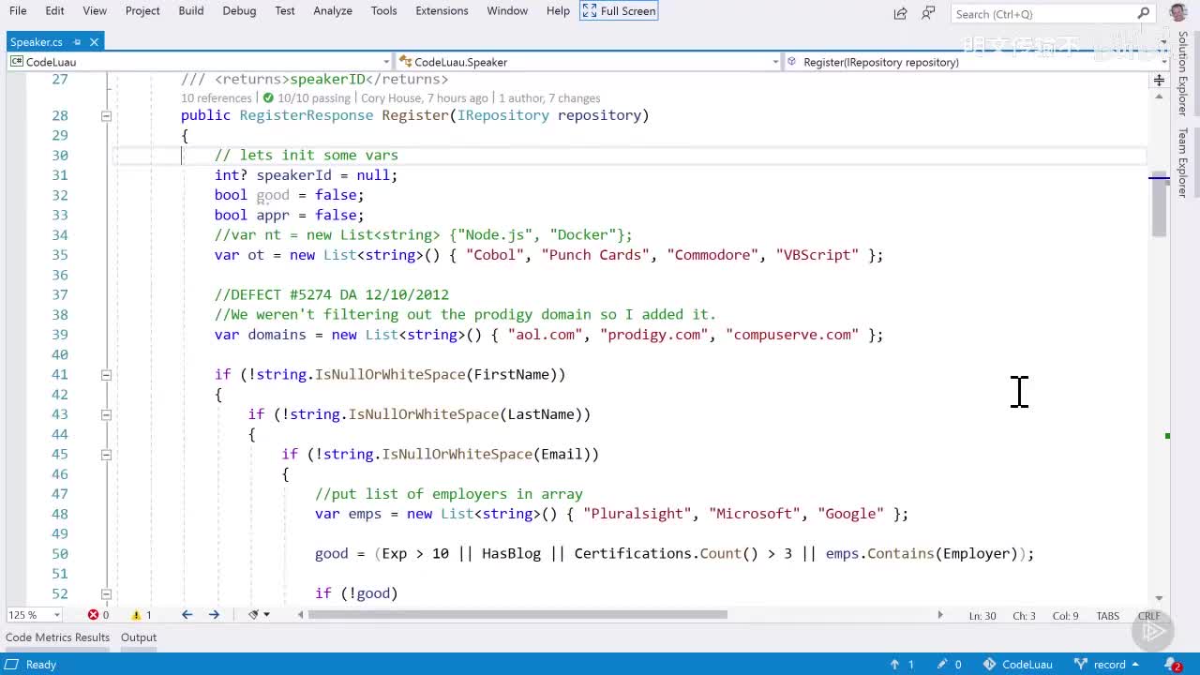The width and height of the screenshot is (1200, 675).
Task: Click the Col: 9 column indicator
Action: point(1065,616)
